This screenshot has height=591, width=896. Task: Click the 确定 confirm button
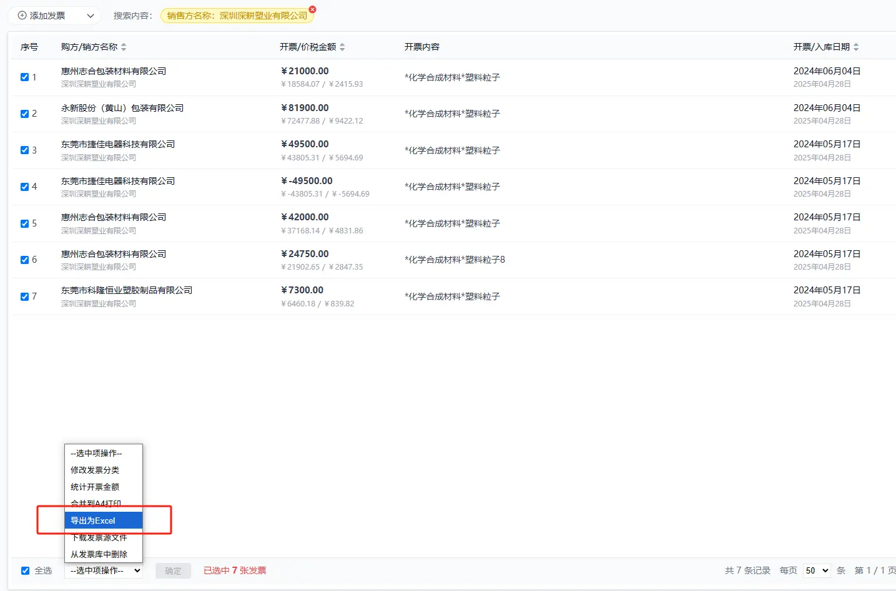click(x=173, y=570)
